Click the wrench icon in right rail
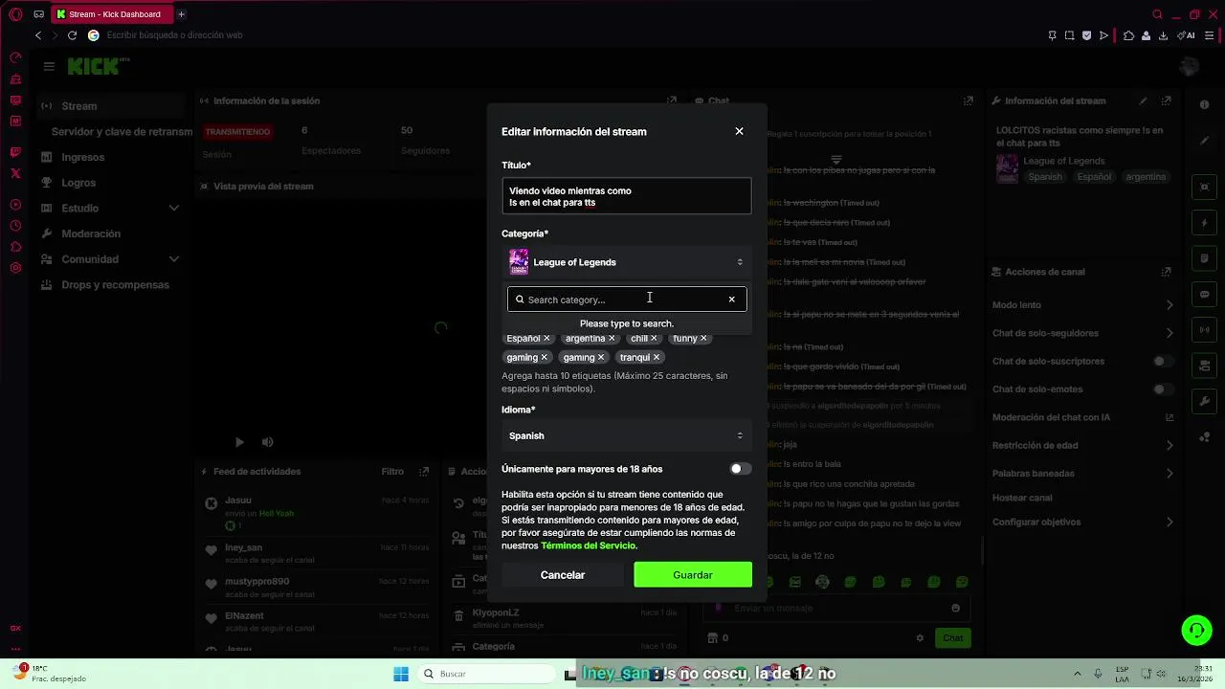The image size is (1225, 689). 1205,401
